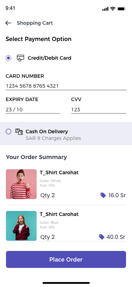Click the first T_Shirt Carohat title
This screenshot has height=287, width=132.
click(x=59, y=172)
